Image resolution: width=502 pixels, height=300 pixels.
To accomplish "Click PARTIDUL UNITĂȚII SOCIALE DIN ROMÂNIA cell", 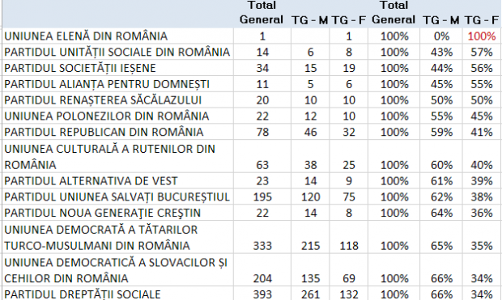I will pyautogui.click(x=118, y=52).
